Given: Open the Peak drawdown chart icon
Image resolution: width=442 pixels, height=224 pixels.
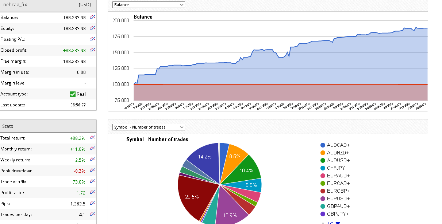Looking at the screenshot, I should tap(92, 170).
